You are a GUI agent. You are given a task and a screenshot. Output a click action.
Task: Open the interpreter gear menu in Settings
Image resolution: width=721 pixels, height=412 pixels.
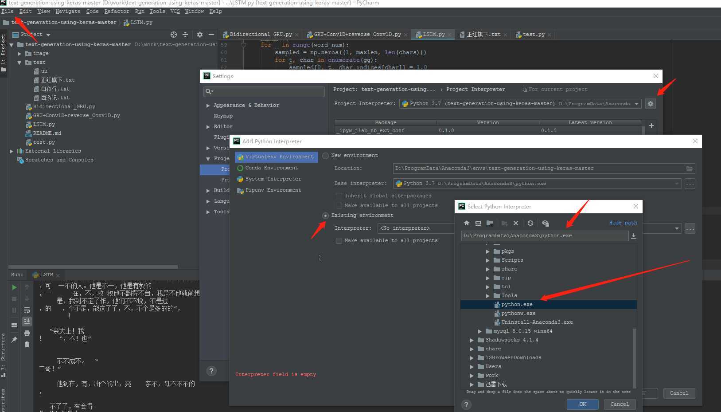pos(650,104)
